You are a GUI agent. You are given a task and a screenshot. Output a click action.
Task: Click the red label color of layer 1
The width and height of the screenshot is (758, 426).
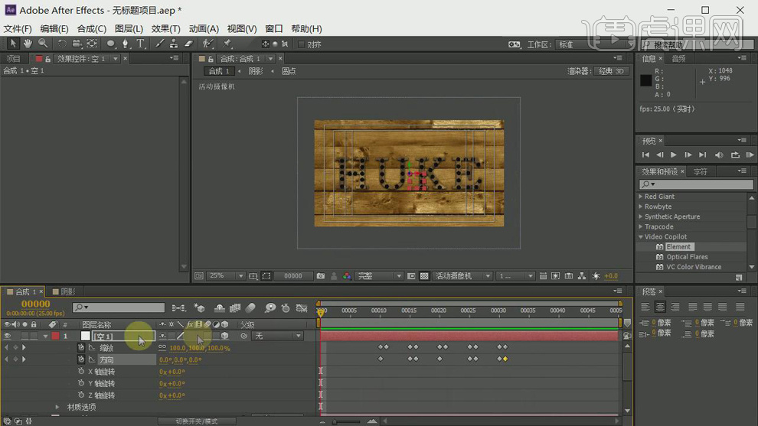[x=55, y=336]
